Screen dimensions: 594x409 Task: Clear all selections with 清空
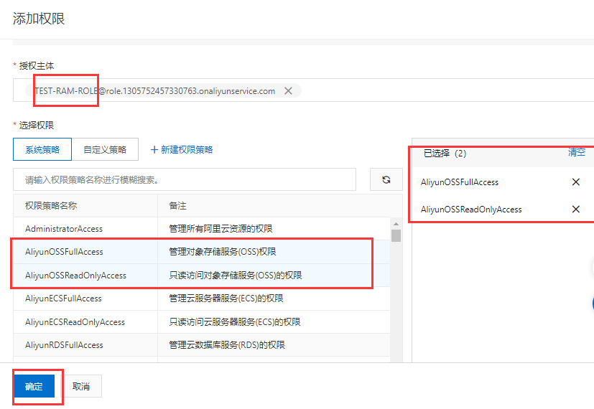click(x=577, y=152)
